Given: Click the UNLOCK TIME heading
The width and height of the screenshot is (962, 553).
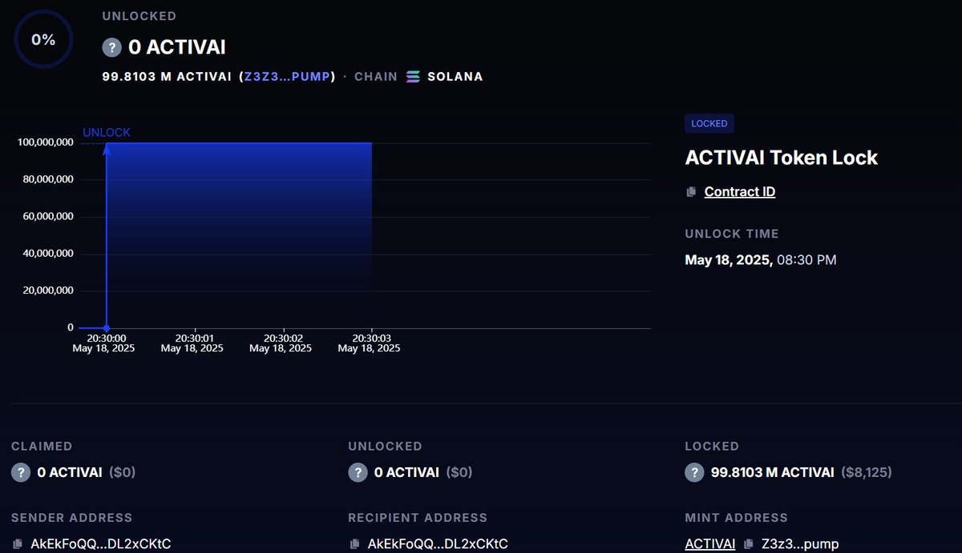Looking at the screenshot, I should (x=731, y=234).
